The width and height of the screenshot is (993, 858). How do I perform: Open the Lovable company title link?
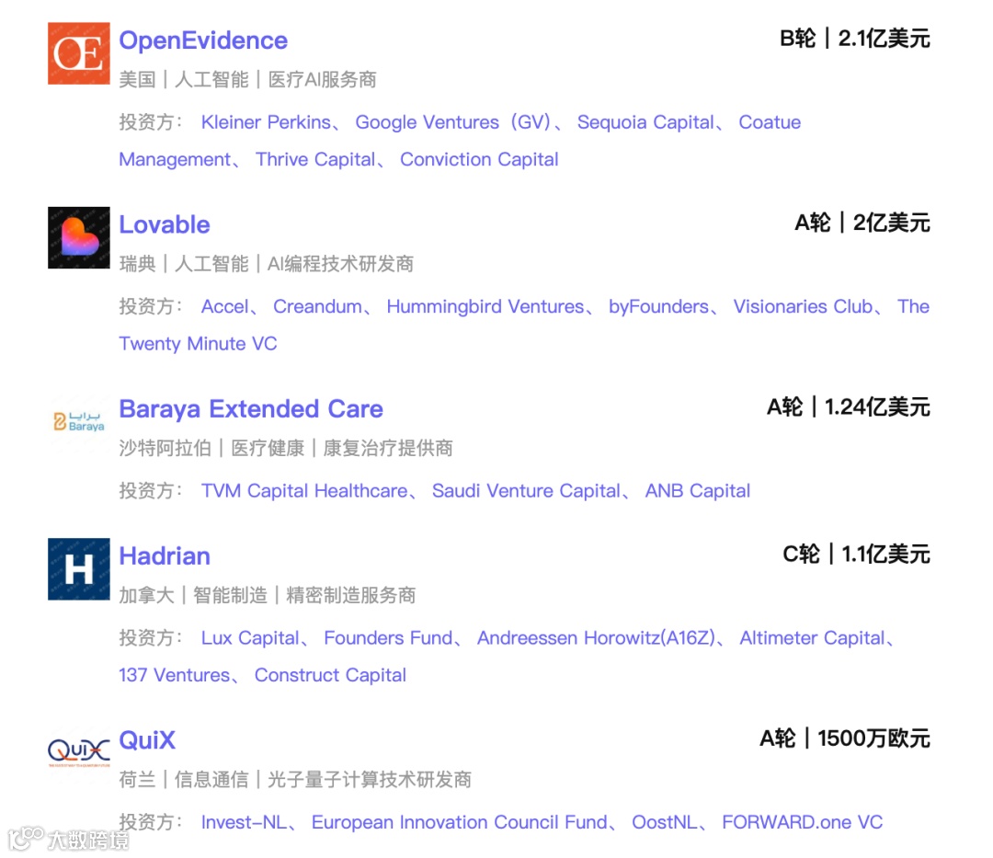click(165, 224)
